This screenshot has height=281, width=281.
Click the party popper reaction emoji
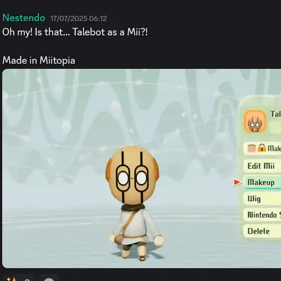(11, 279)
